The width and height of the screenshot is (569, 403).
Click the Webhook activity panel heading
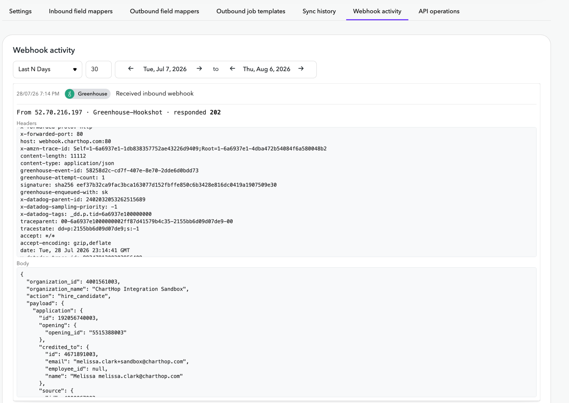44,50
